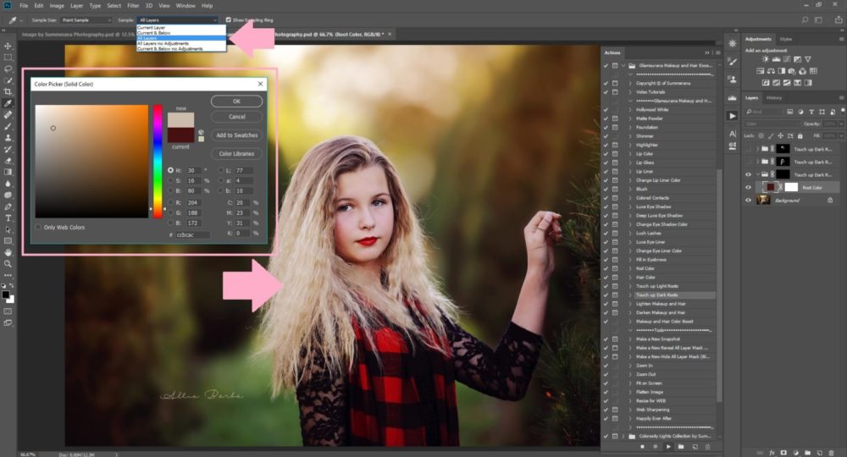Select the Hand tool

[8, 252]
